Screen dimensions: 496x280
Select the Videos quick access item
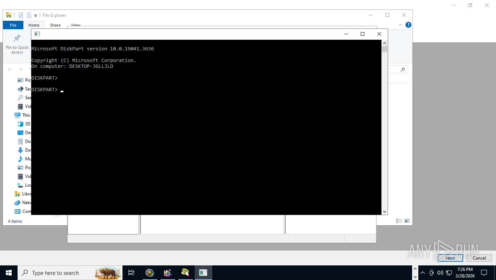click(x=24, y=106)
